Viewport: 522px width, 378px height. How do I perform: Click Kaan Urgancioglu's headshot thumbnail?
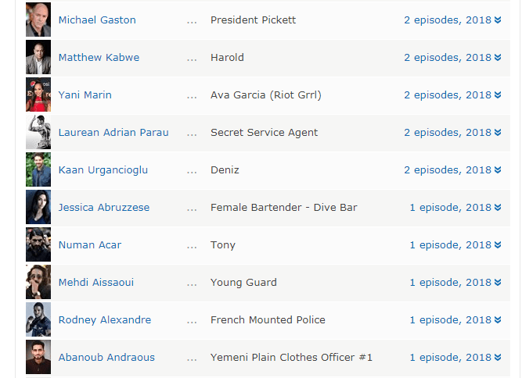(x=38, y=169)
